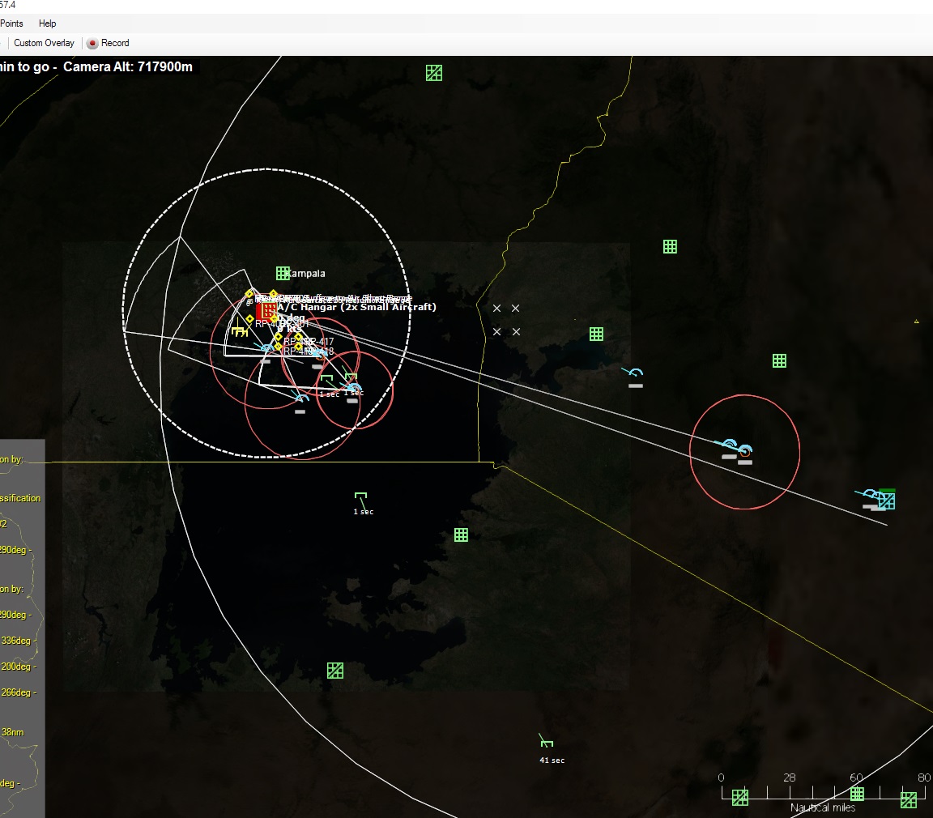Click the upper-right white X marker

click(515, 308)
